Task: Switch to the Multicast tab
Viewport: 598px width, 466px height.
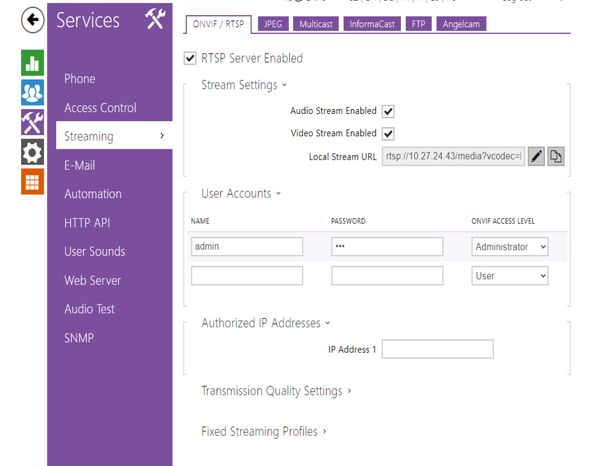Action: point(316,24)
